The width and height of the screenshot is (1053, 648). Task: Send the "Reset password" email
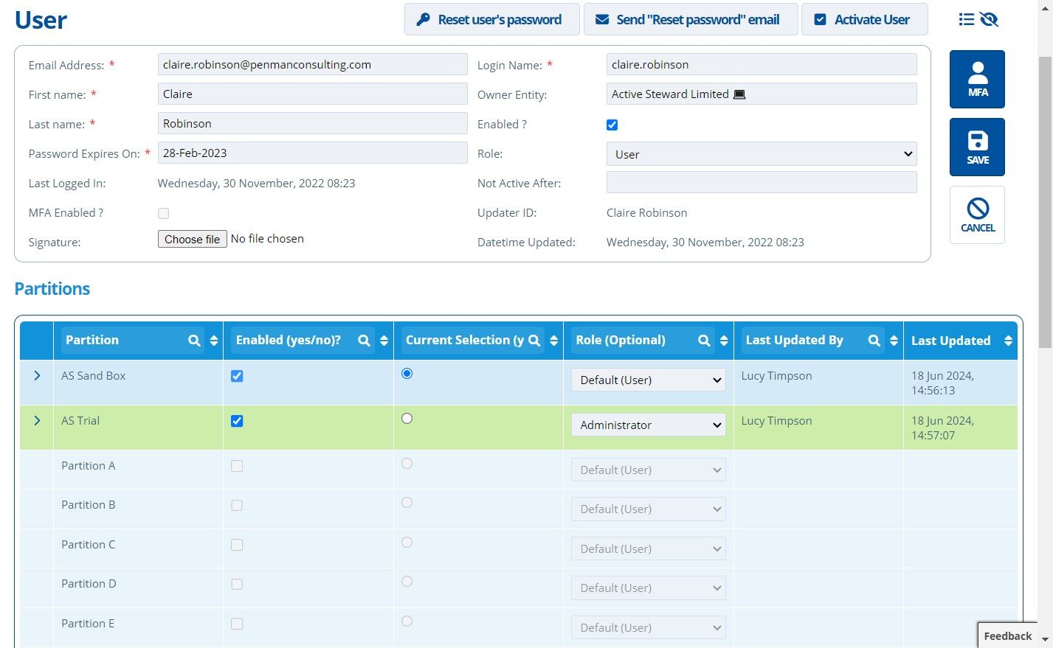tap(691, 19)
